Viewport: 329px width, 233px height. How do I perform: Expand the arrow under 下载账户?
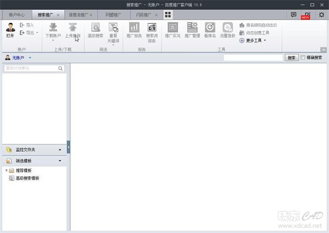click(x=53, y=40)
